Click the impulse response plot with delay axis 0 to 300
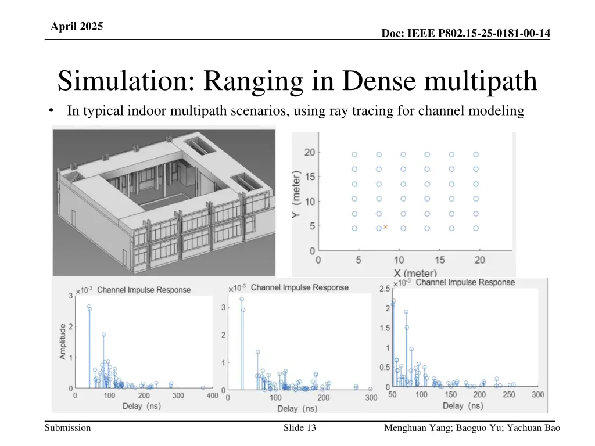Image resolution: width=595 pixels, height=446 pixels. (x=299, y=347)
